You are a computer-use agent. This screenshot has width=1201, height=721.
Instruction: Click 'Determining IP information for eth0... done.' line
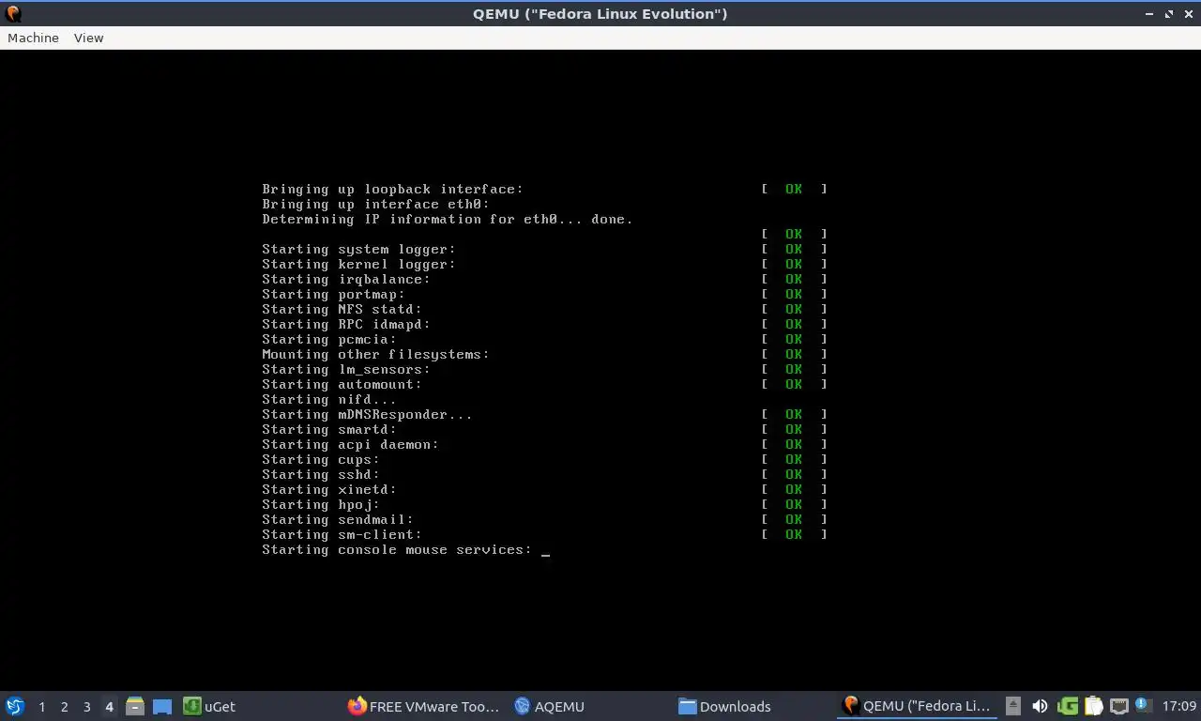pos(448,219)
